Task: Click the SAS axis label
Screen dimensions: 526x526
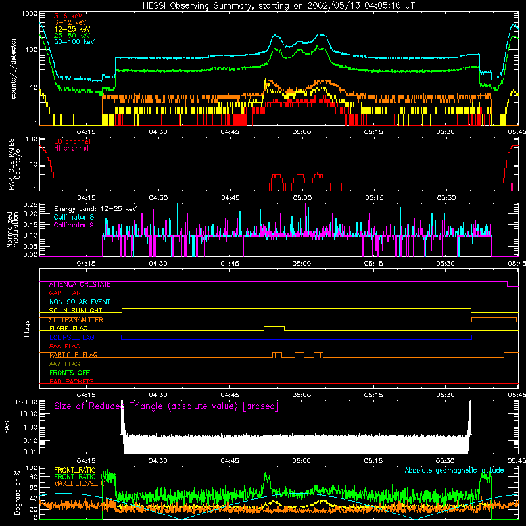Action: point(7,428)
